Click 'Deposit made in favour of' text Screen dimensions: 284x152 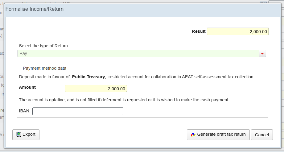pos(44,77)
